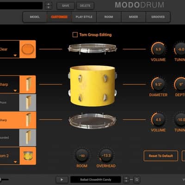Go to the MIXER tab
This screenshot has height=185, width=185.
[133, 17]
